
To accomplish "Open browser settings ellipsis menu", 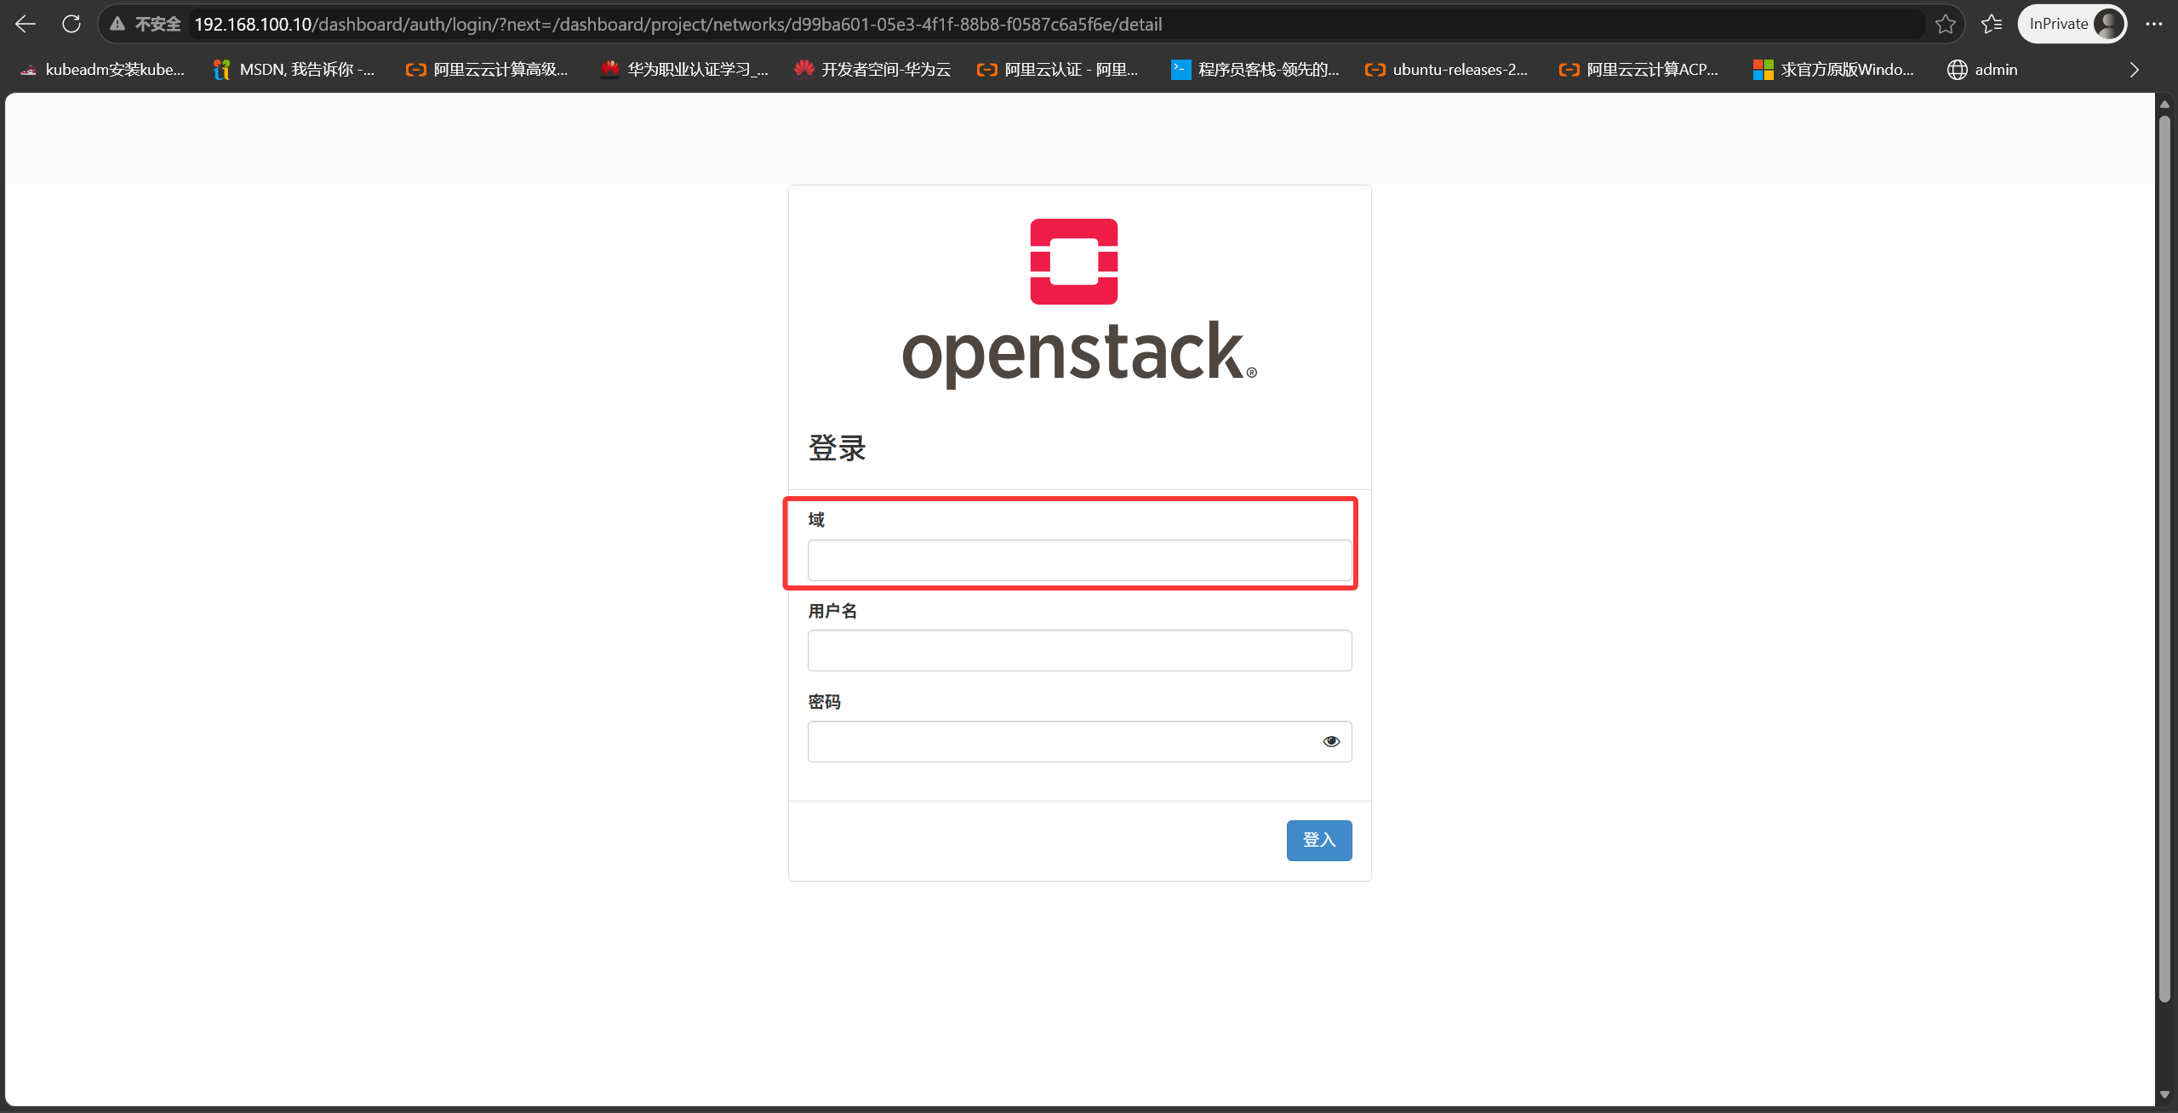I will click(2154, 24).
